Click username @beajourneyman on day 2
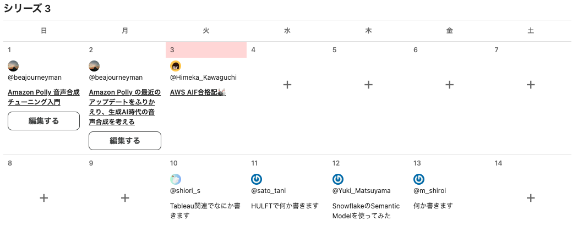Image resolution: width=578 pixels, height=226 pixels. click(116, 78)
